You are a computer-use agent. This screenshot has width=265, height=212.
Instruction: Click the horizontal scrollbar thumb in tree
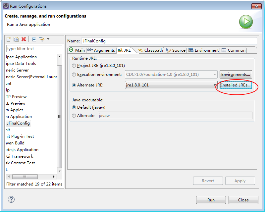pos(25,177)
